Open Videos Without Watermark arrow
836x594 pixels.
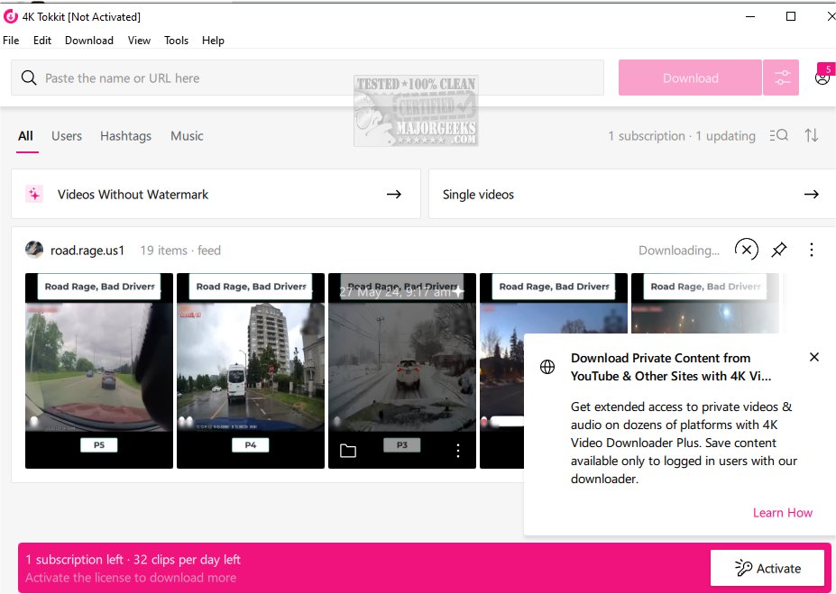[394, 195]
